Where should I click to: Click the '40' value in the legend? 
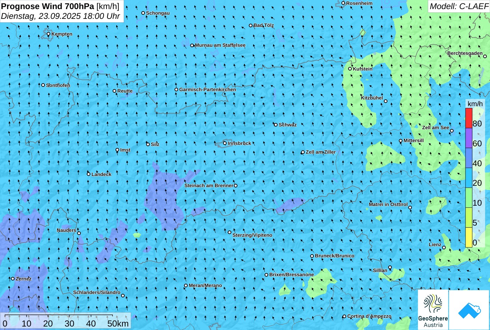(477, 163)
